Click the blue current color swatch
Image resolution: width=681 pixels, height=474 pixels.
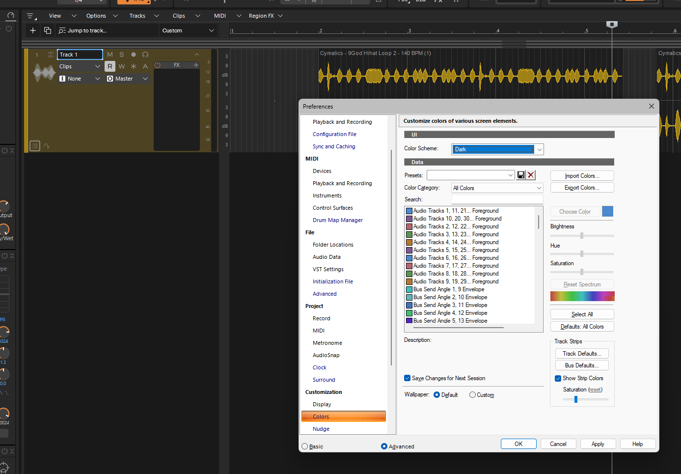coord(607,212)
